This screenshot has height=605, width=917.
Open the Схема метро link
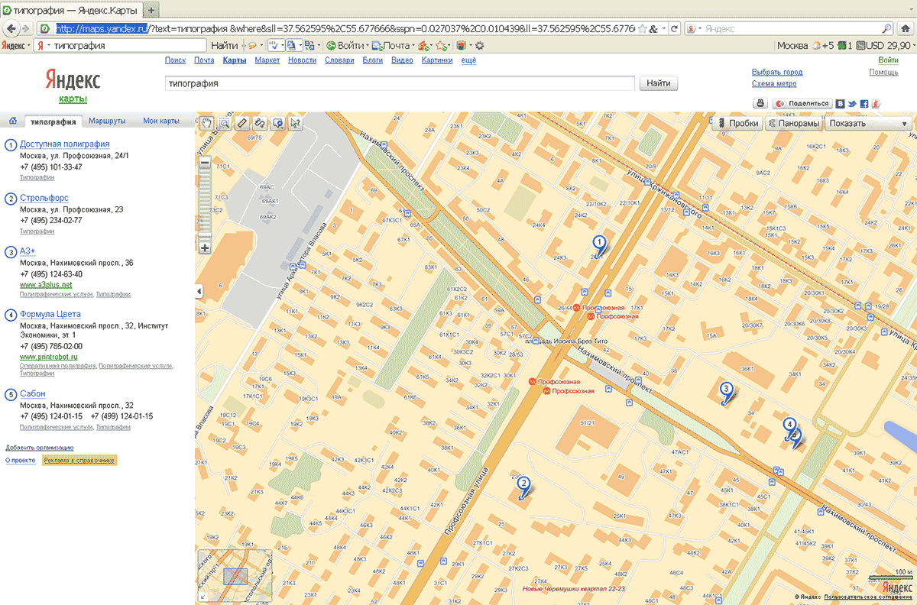point(774,84)
